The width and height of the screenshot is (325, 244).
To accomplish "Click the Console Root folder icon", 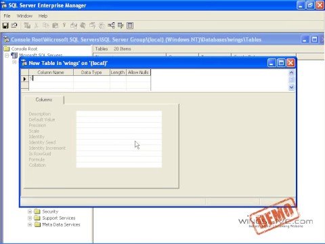I will (x=7, y=49).
